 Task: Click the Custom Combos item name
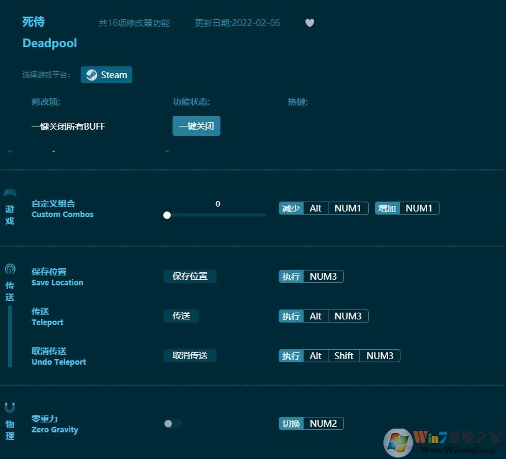(x=62, y=209)
